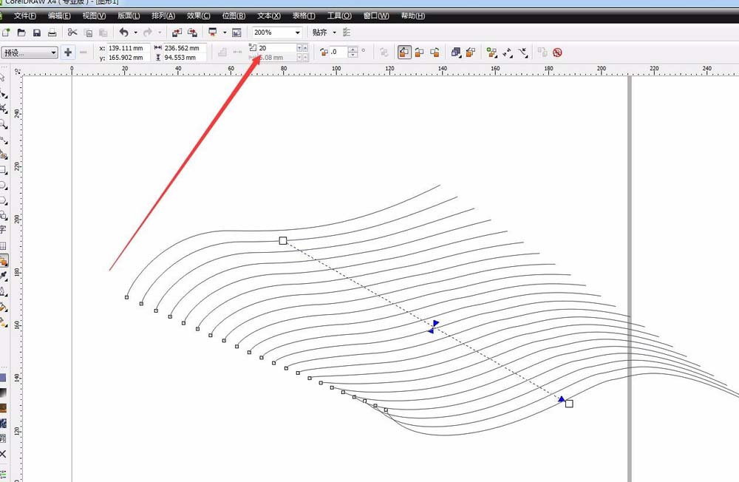
Task: Add a blend preset with the plus button
Action: tap(68, 52)
